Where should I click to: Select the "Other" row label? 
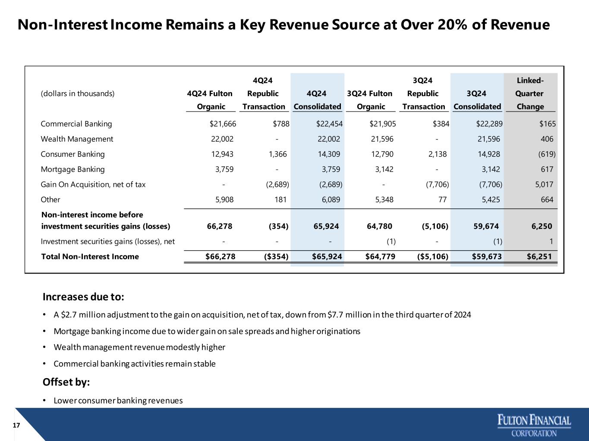click(x=50, y=199)
